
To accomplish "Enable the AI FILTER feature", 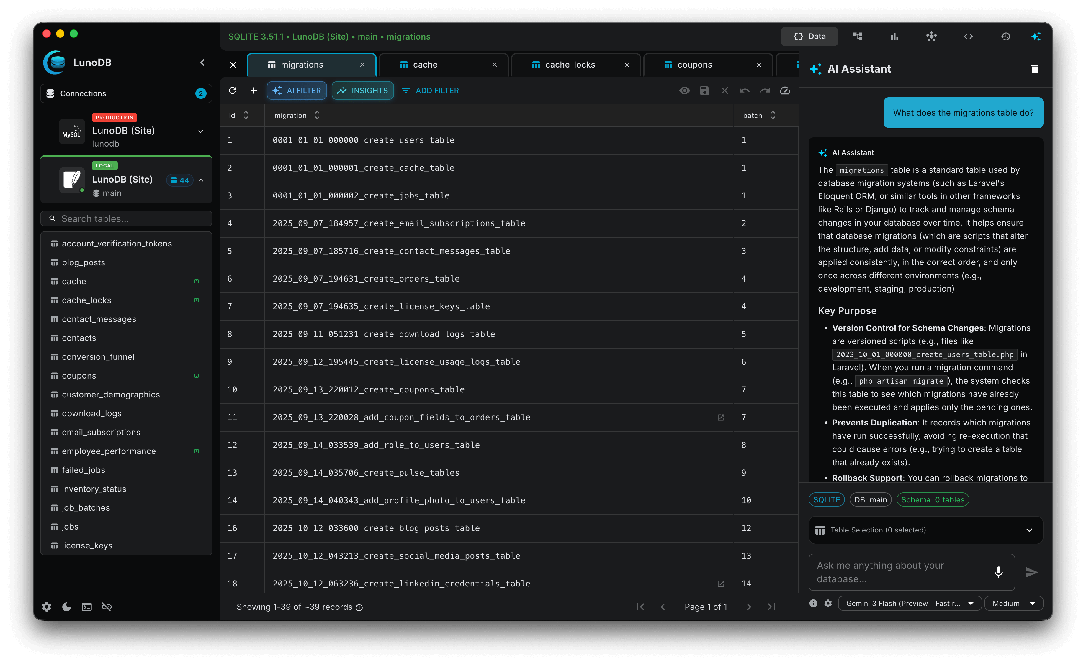I will [x=297, y=90].
